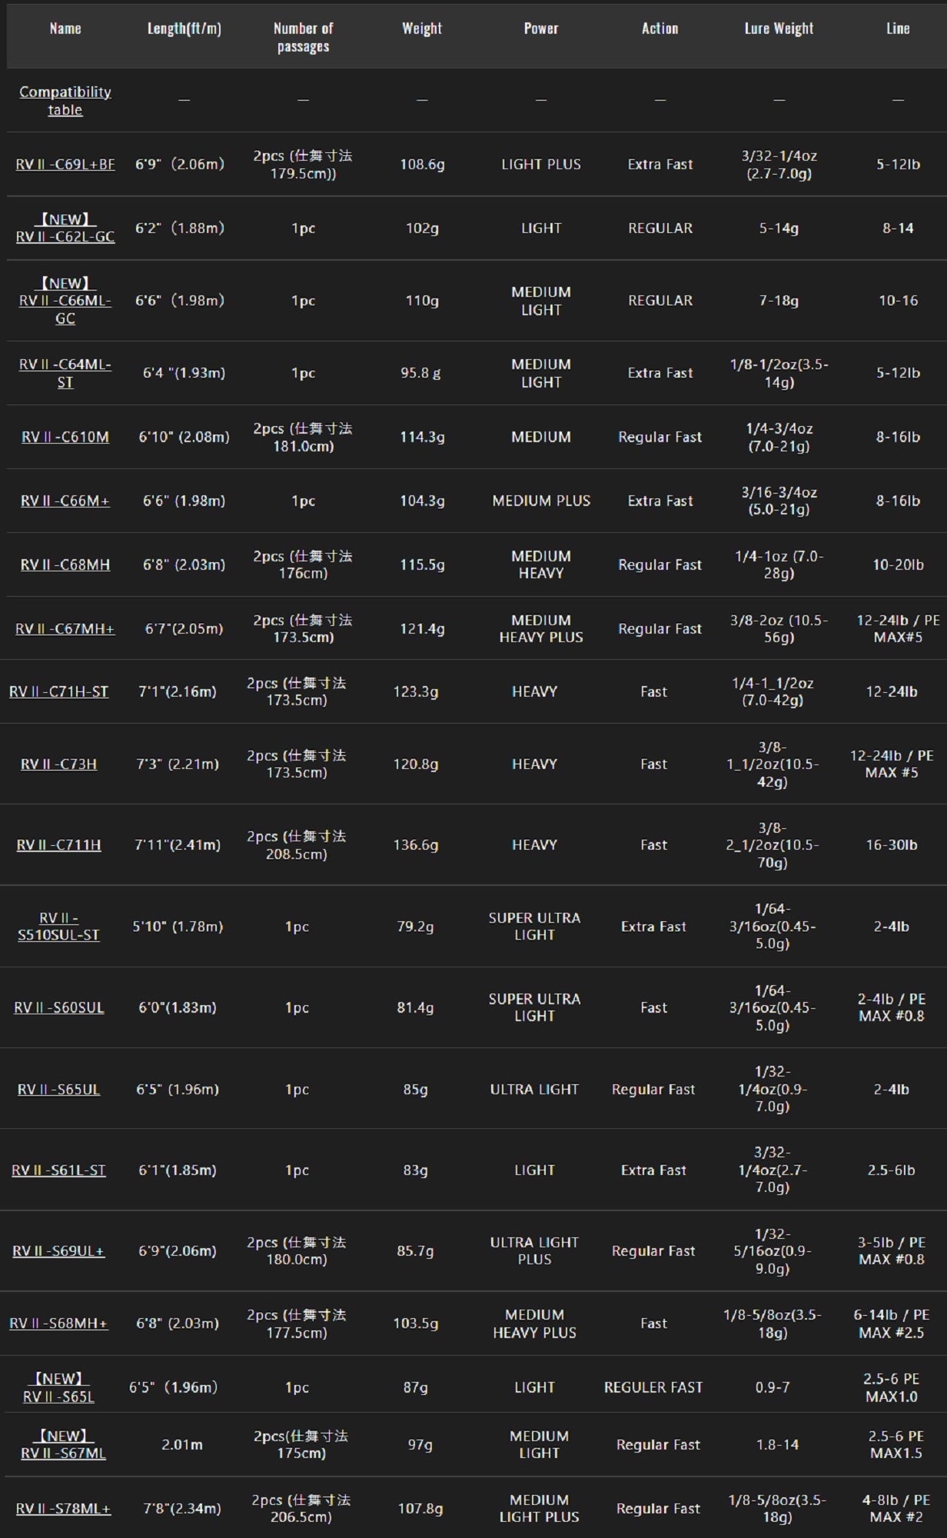Open the RV II-C73H link
Viewport: 947px width, 1538px height.
tap(58, 764)
